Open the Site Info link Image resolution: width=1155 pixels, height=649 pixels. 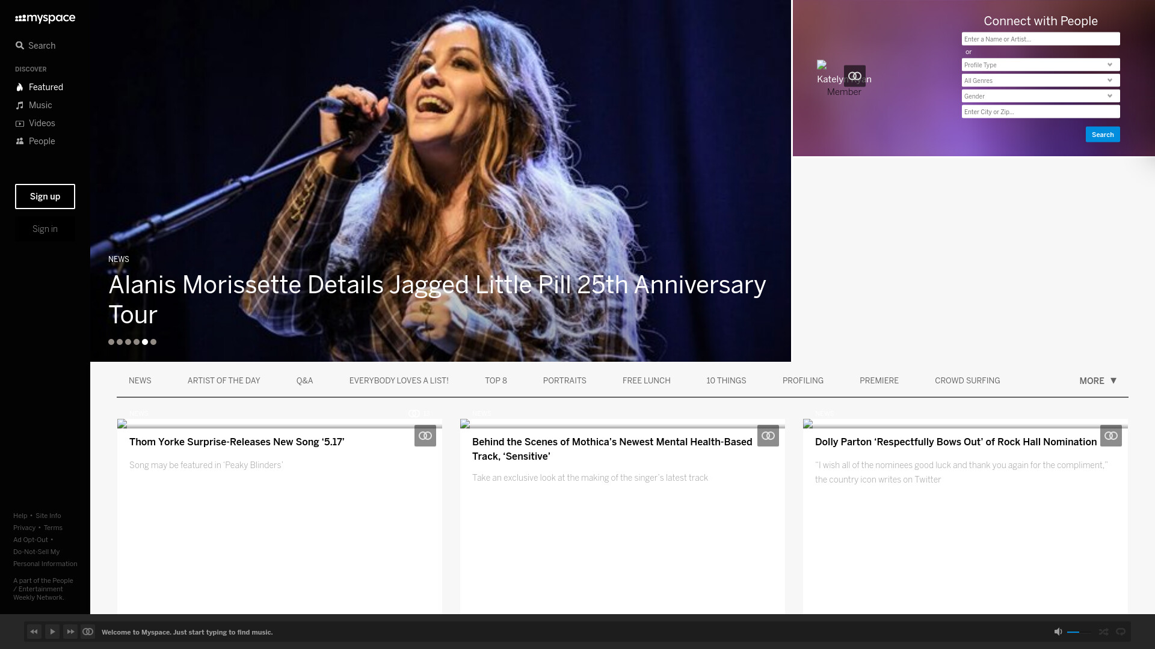click(x=48, y=516)
